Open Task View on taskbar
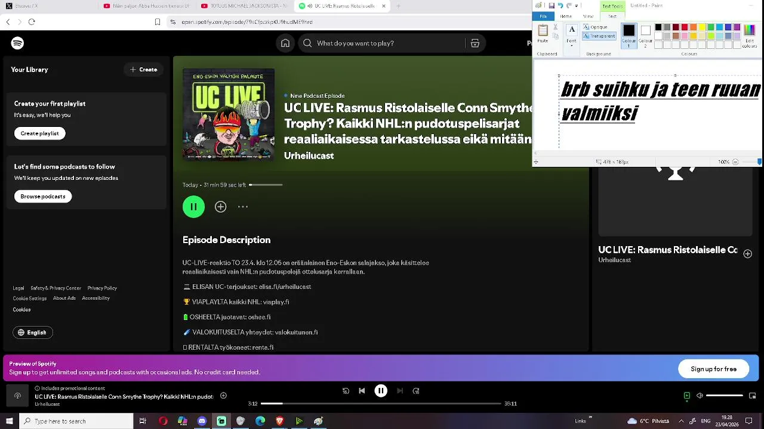Viewport: 764px width, 429px height. point(143,421)
